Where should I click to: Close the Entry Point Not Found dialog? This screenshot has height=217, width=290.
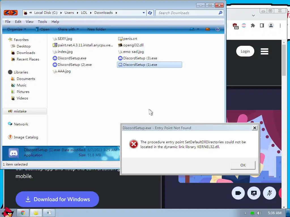pyautogui.click(x=255, y=128)
